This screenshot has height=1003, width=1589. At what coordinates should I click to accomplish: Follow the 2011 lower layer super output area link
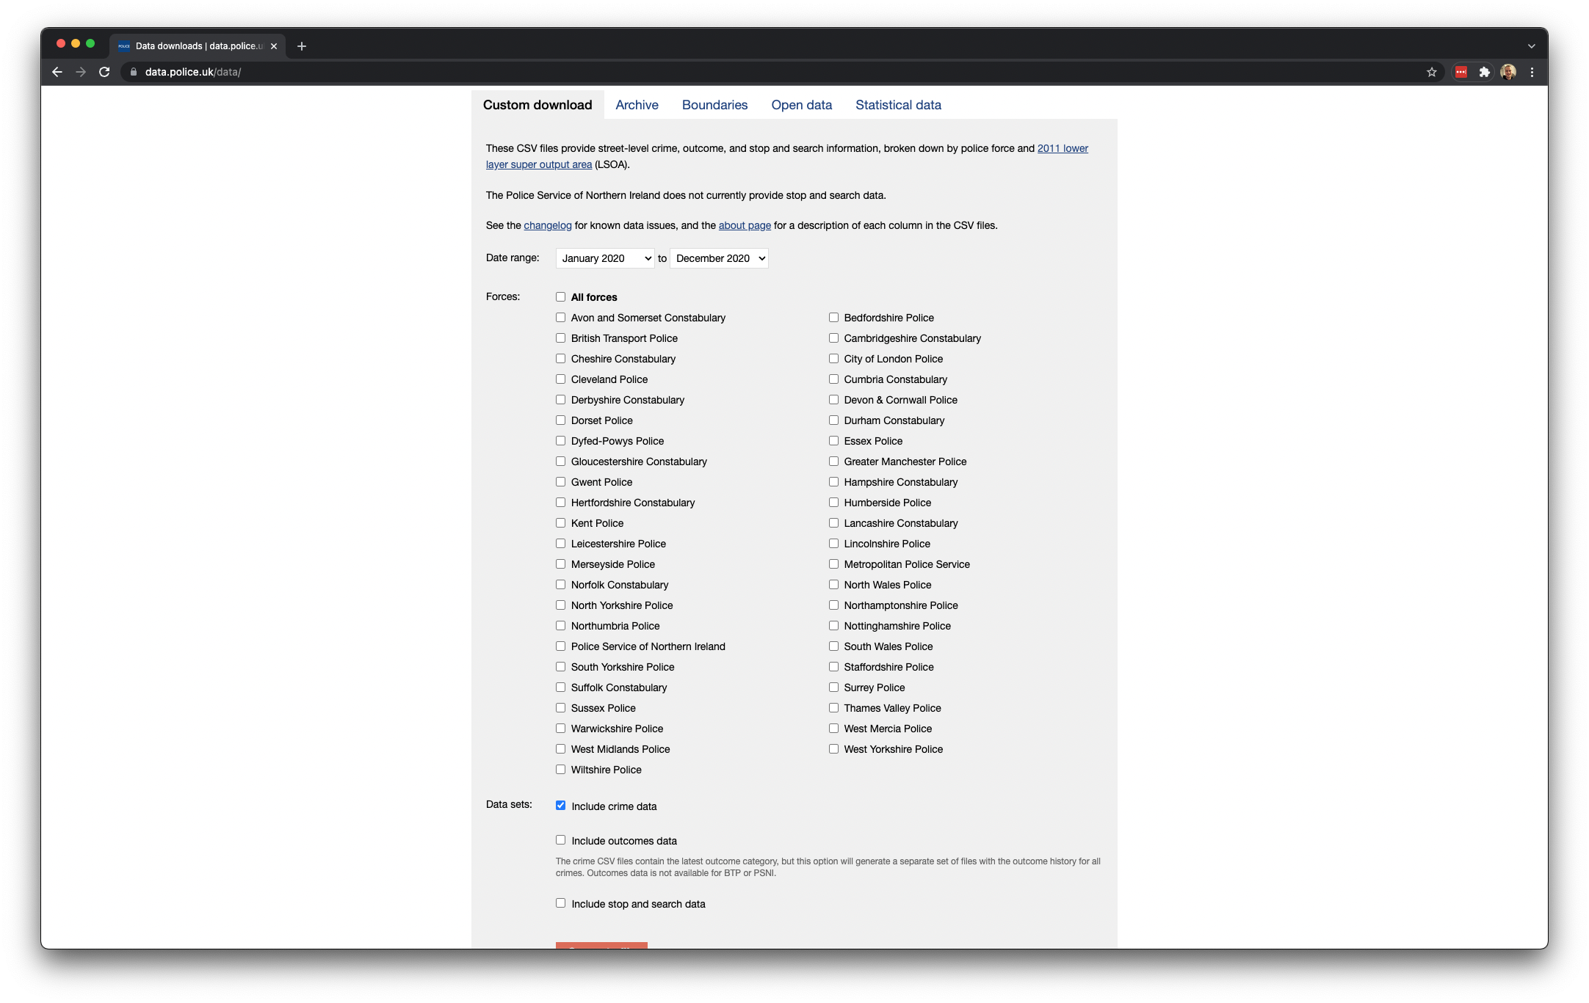point(1063,148)
